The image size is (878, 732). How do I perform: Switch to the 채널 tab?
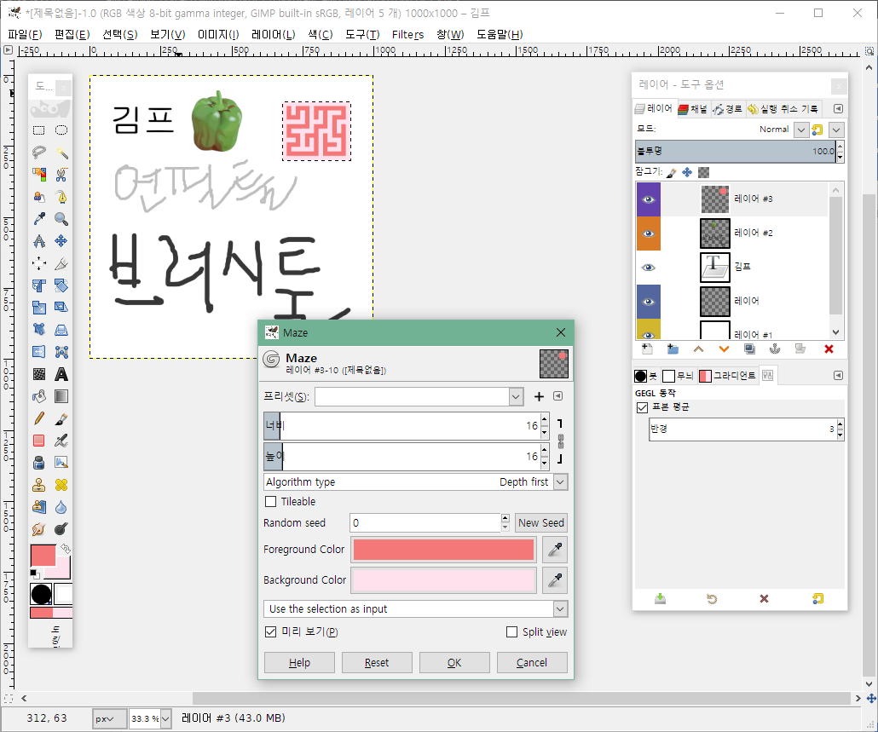point(693,108)
